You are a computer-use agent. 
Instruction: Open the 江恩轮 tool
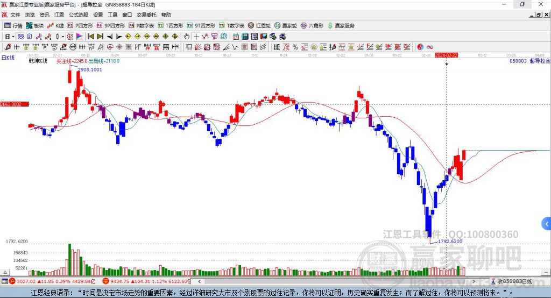point(259,26)
